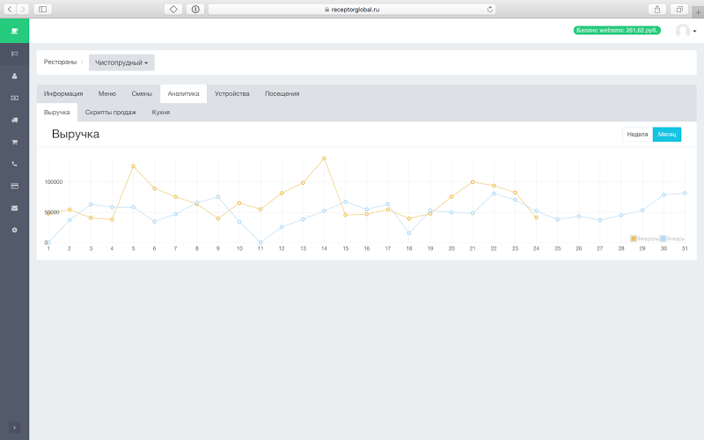Click the January data point on day 31
Screen dimensions: 704x440
[685, 193]
